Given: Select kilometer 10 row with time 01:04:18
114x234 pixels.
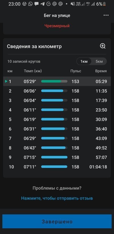Looking at the screenshot, I should click(x=57, y=167).
